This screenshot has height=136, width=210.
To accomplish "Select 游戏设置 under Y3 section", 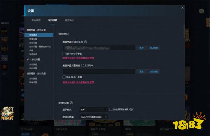I will click(33, 68).
